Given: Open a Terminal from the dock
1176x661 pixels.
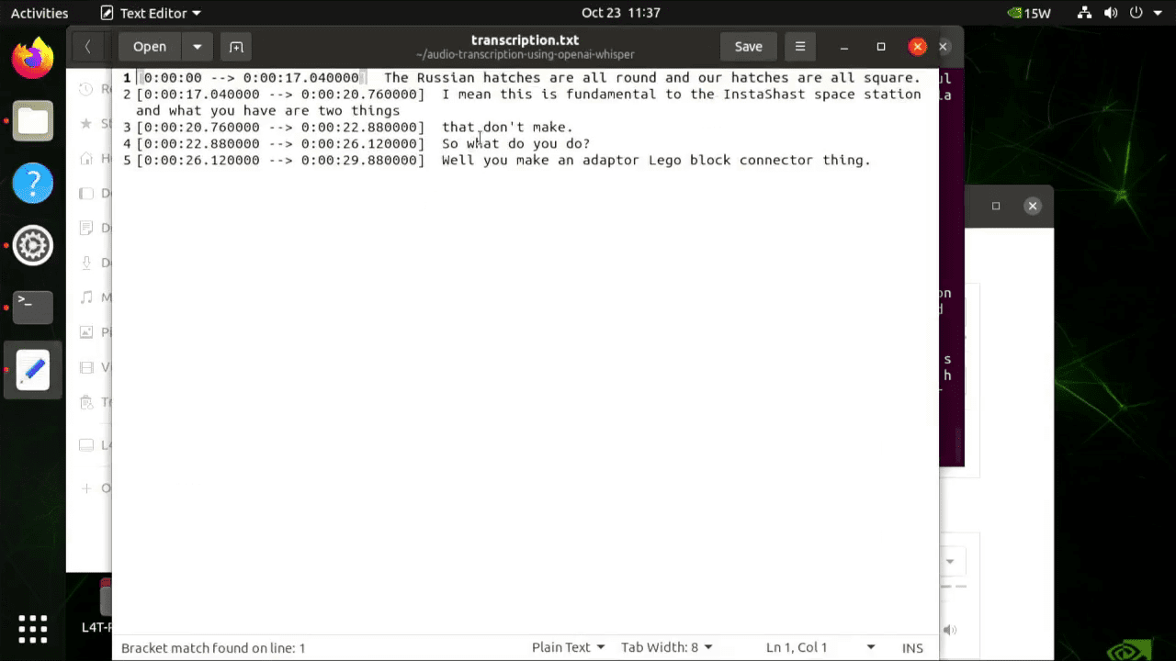Looking at the screenshot, I should (32, 308).
